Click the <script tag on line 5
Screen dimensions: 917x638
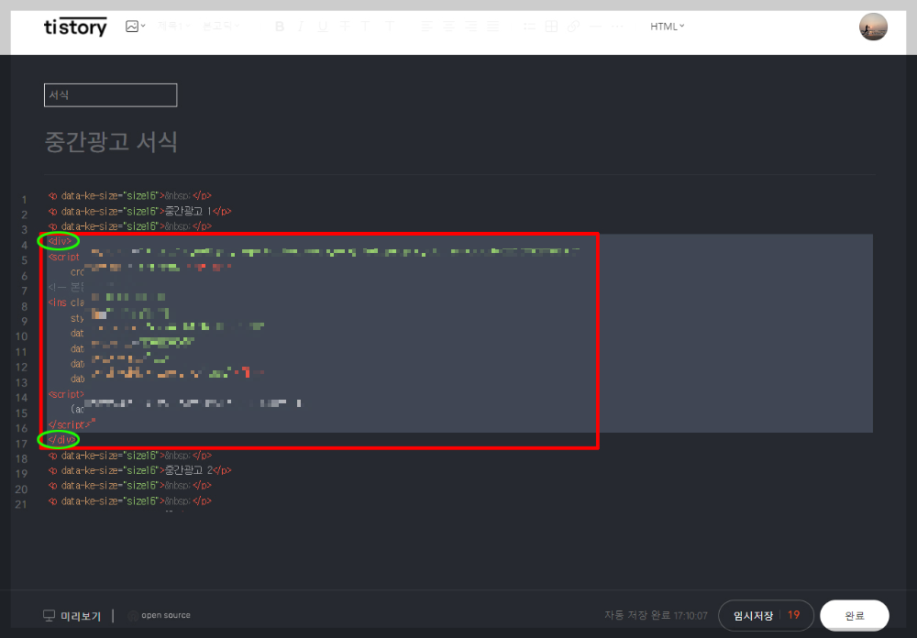64,257
